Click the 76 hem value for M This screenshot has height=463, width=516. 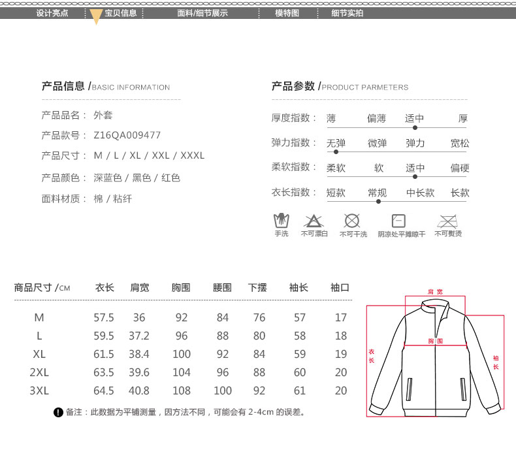(259, 317)
